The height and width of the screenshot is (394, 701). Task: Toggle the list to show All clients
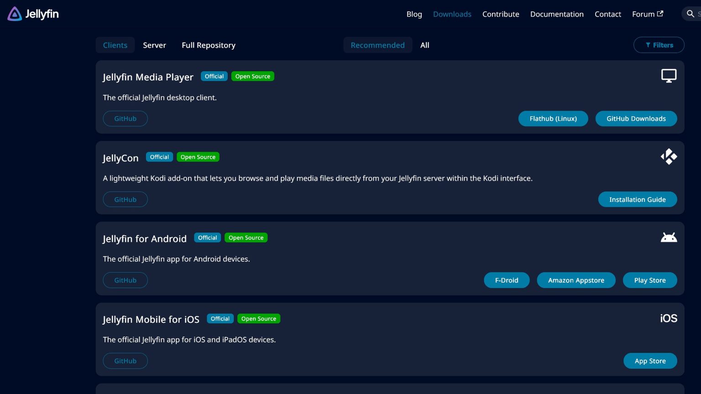coord(424,45)
